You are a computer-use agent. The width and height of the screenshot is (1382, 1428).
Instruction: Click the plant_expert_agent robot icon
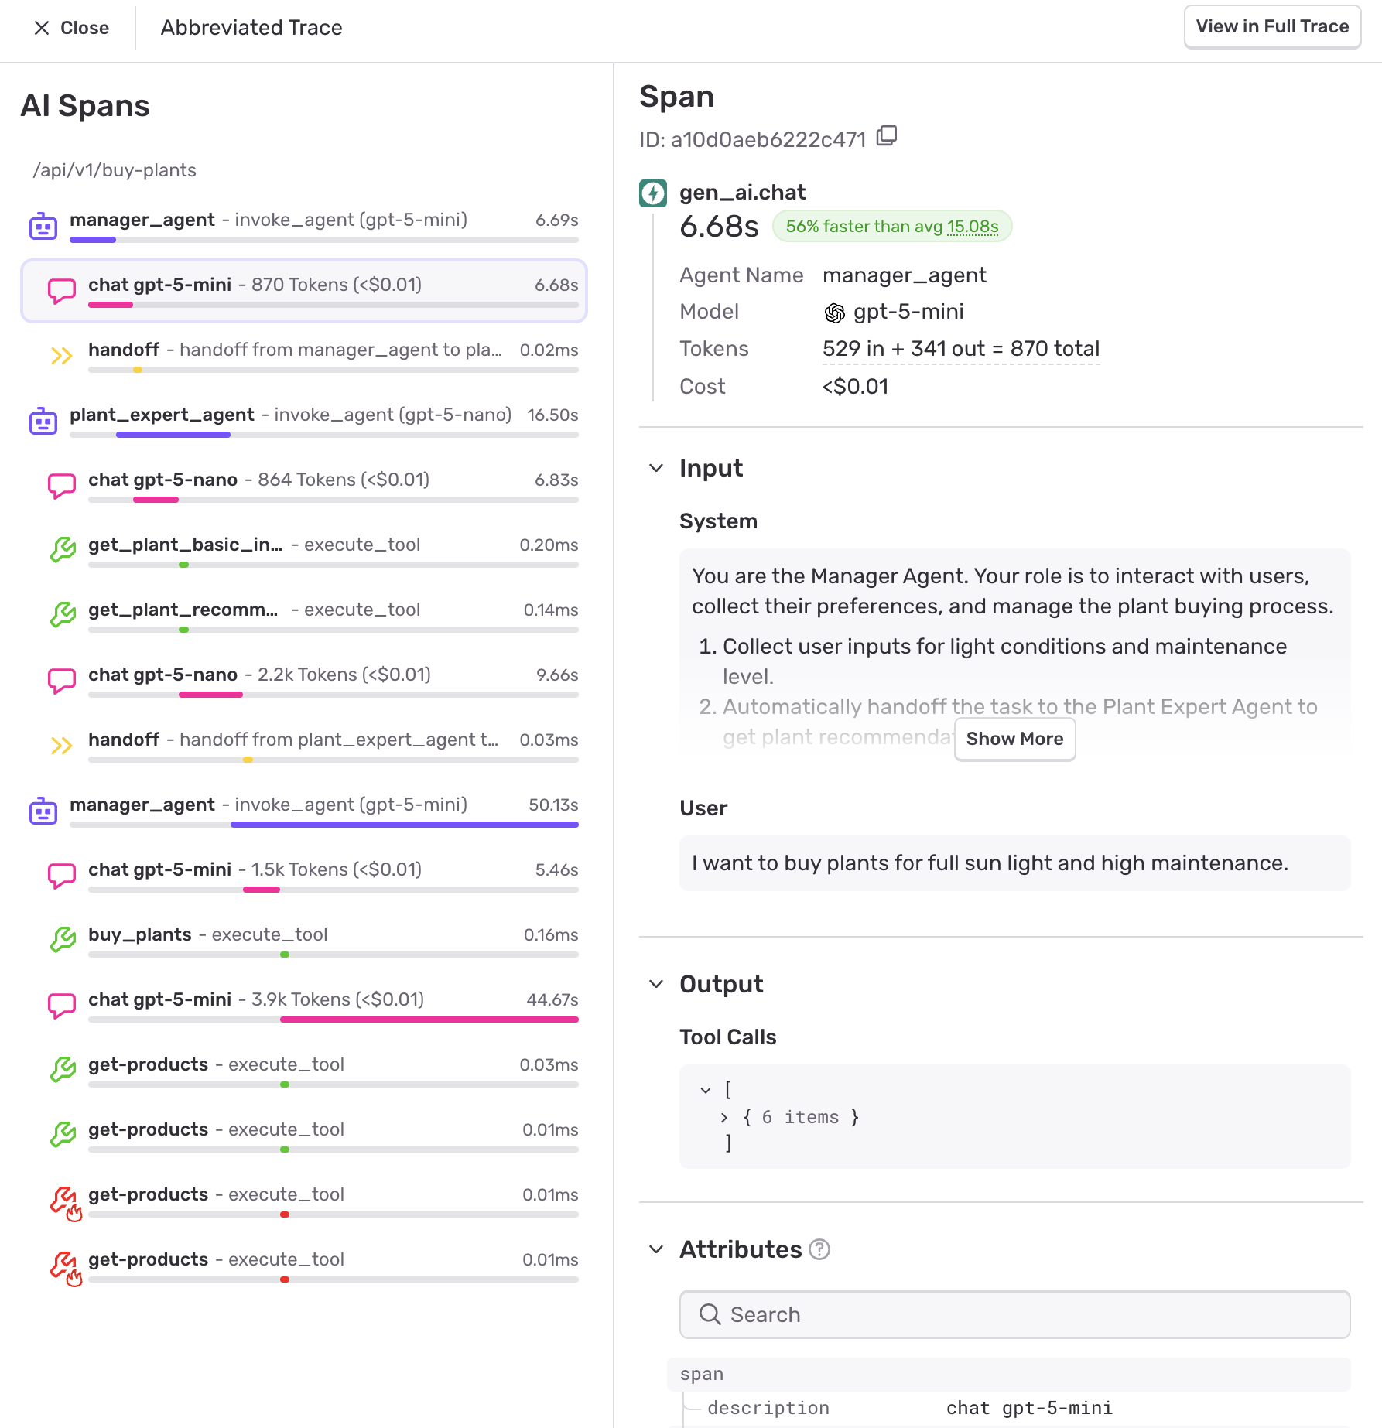pyautogui.click(x=43, y=420)
